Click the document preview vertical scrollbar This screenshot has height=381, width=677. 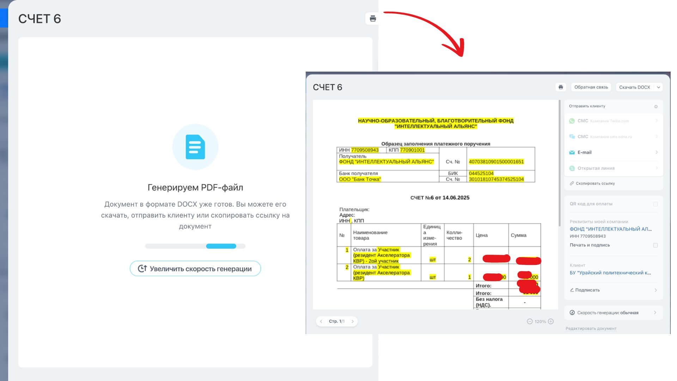click(560, 162)
